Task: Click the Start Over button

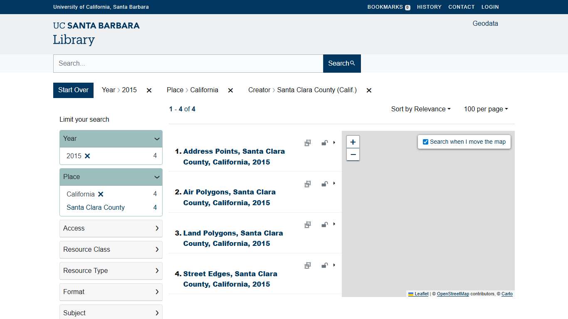Action: (x=73, y=90)
